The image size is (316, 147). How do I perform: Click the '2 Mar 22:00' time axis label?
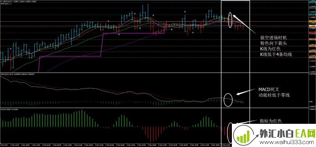coord(100,145)
